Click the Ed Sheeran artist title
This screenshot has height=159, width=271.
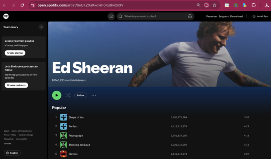pos(92,68)
